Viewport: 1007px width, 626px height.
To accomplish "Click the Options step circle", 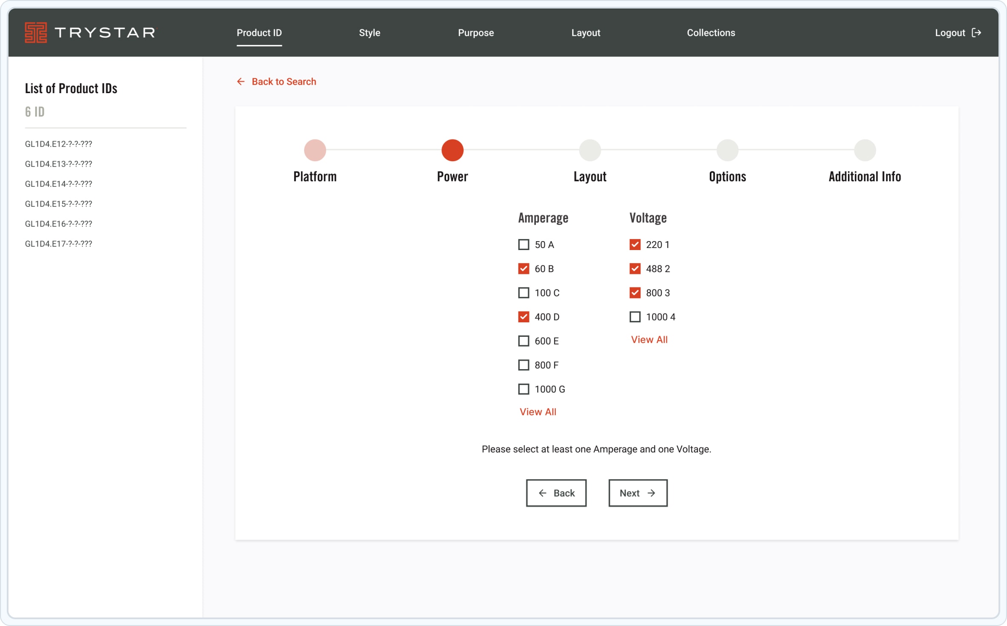I will coord(727,150).
